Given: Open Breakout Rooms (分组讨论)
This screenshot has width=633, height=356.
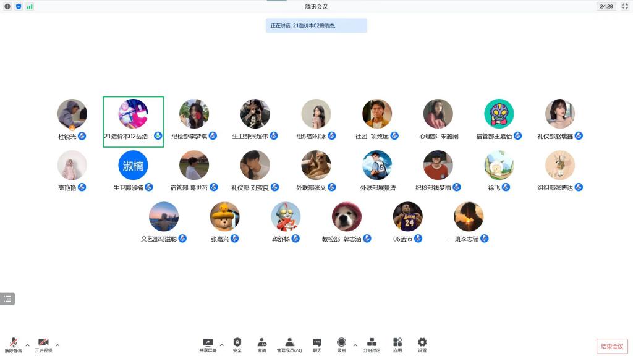Looking at the screenshot, I should click(372, 344).
